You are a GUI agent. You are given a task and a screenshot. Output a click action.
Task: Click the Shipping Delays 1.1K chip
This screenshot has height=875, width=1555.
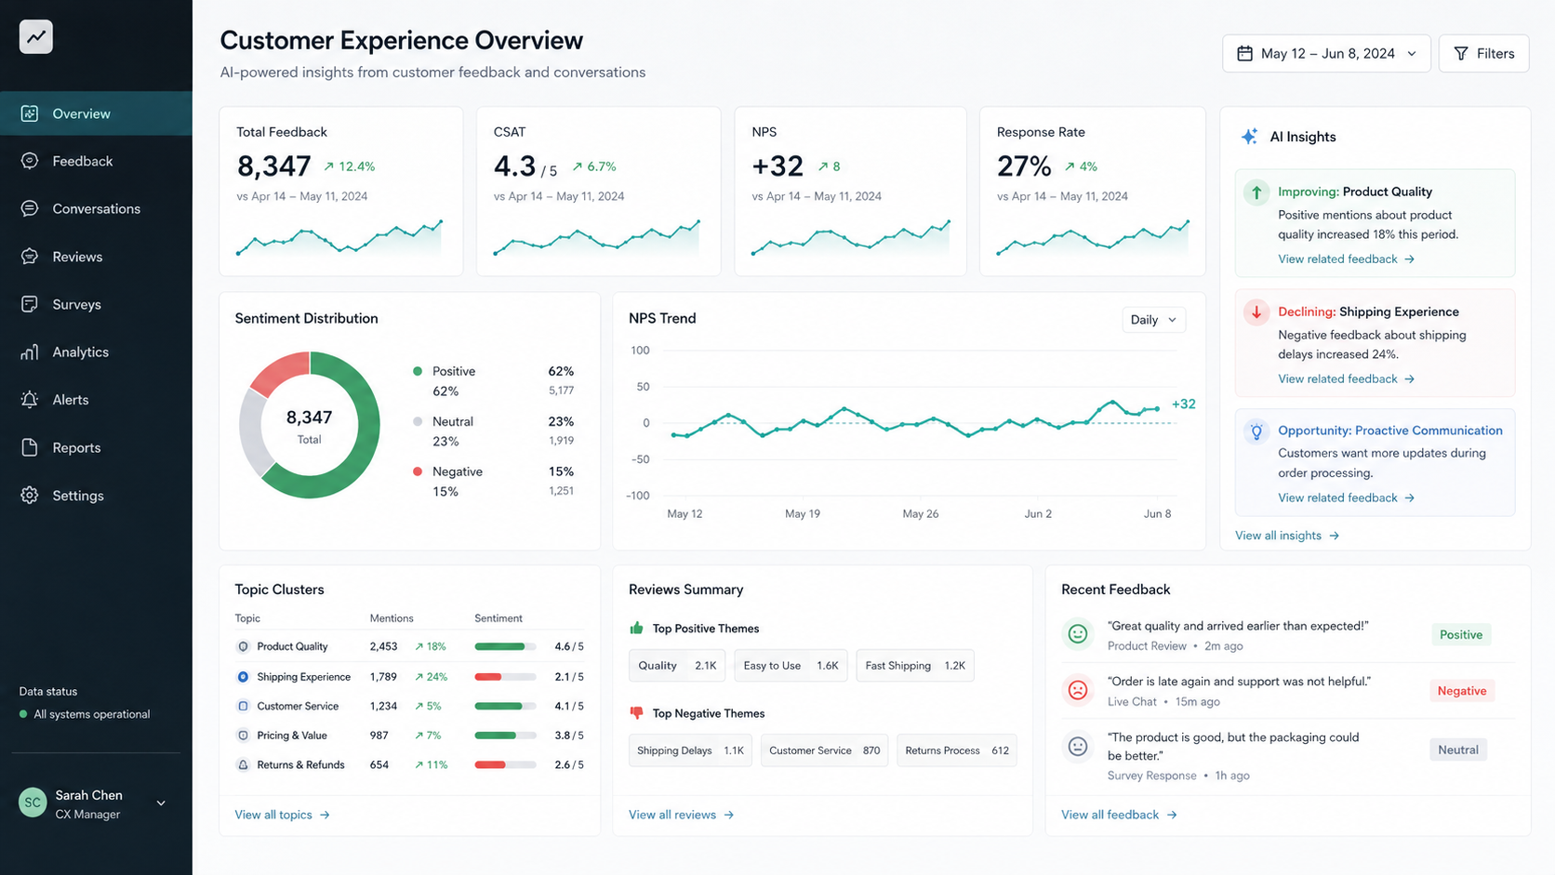coord(690,750)
